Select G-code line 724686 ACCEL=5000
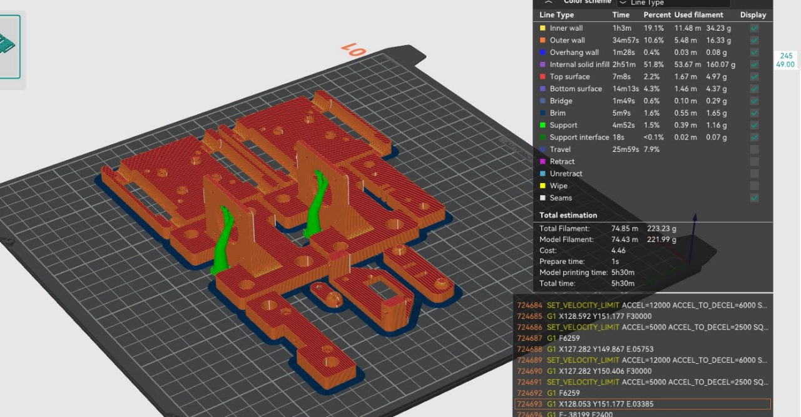 click(x=643, y=327)
